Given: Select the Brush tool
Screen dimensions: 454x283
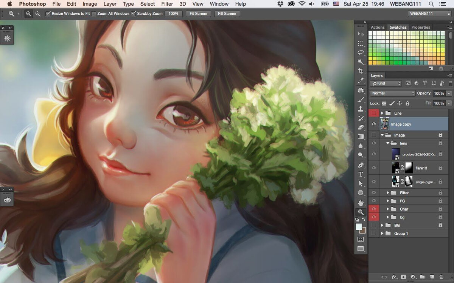Looking at the screenshot, I should 361,100.
